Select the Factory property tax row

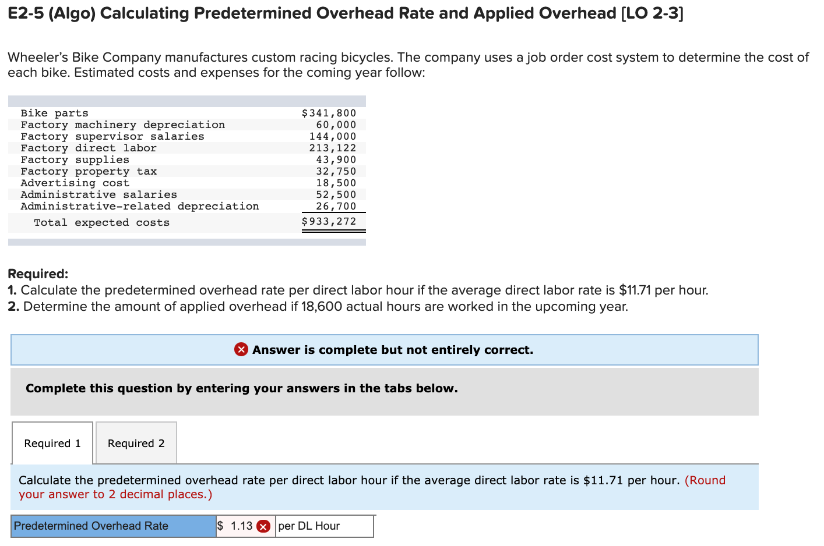(187, 171)
